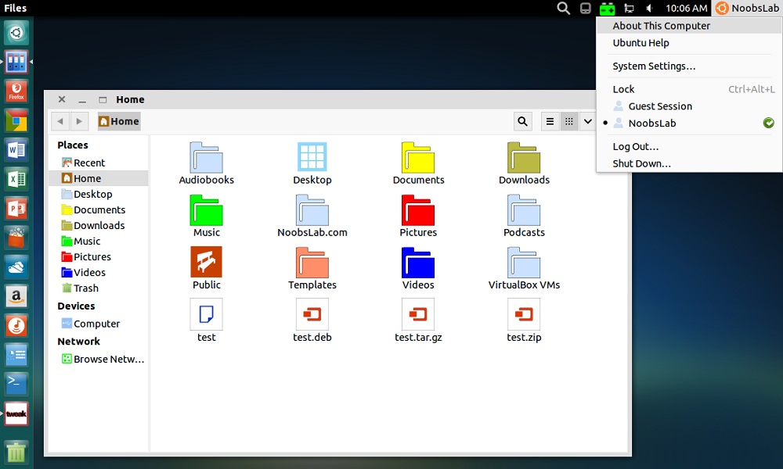Image resolution: width=783 pixels, height=469 pixels.
Task: Choose Lock in the session menu
Action: coord(689,89)
